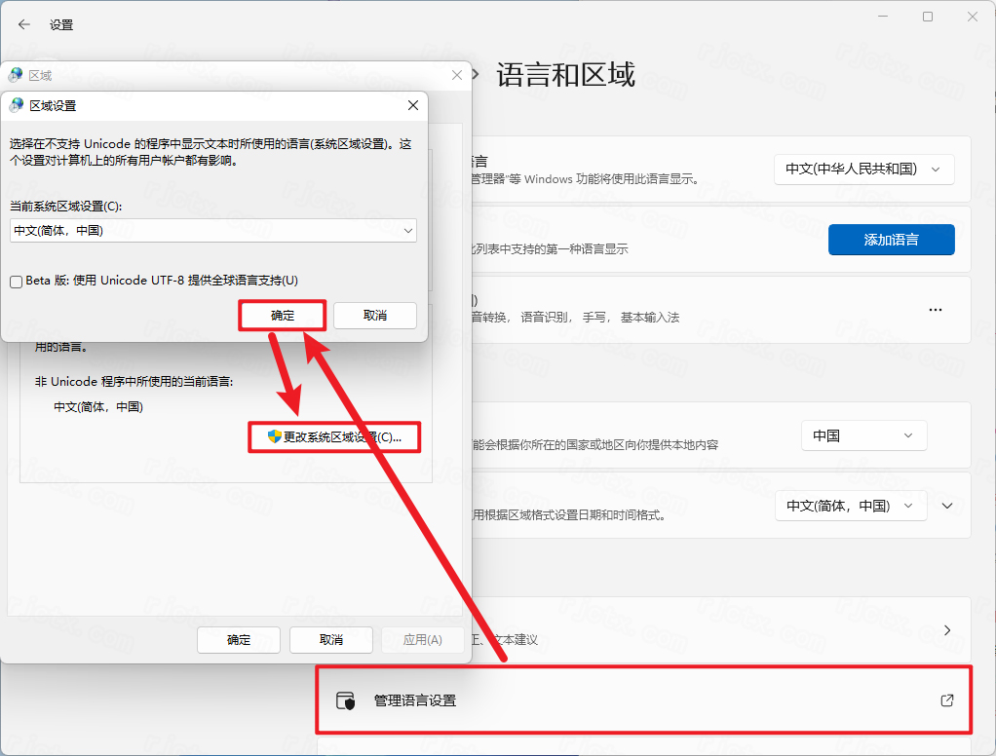Screen dimensions: 996x756
Task: Click 更改系统区域设置(C)... button
Action: pyautogui.click(x=334, y=437)
